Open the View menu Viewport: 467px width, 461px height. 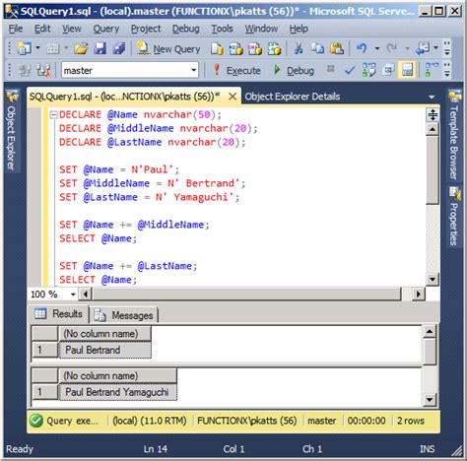click(72, 29)
